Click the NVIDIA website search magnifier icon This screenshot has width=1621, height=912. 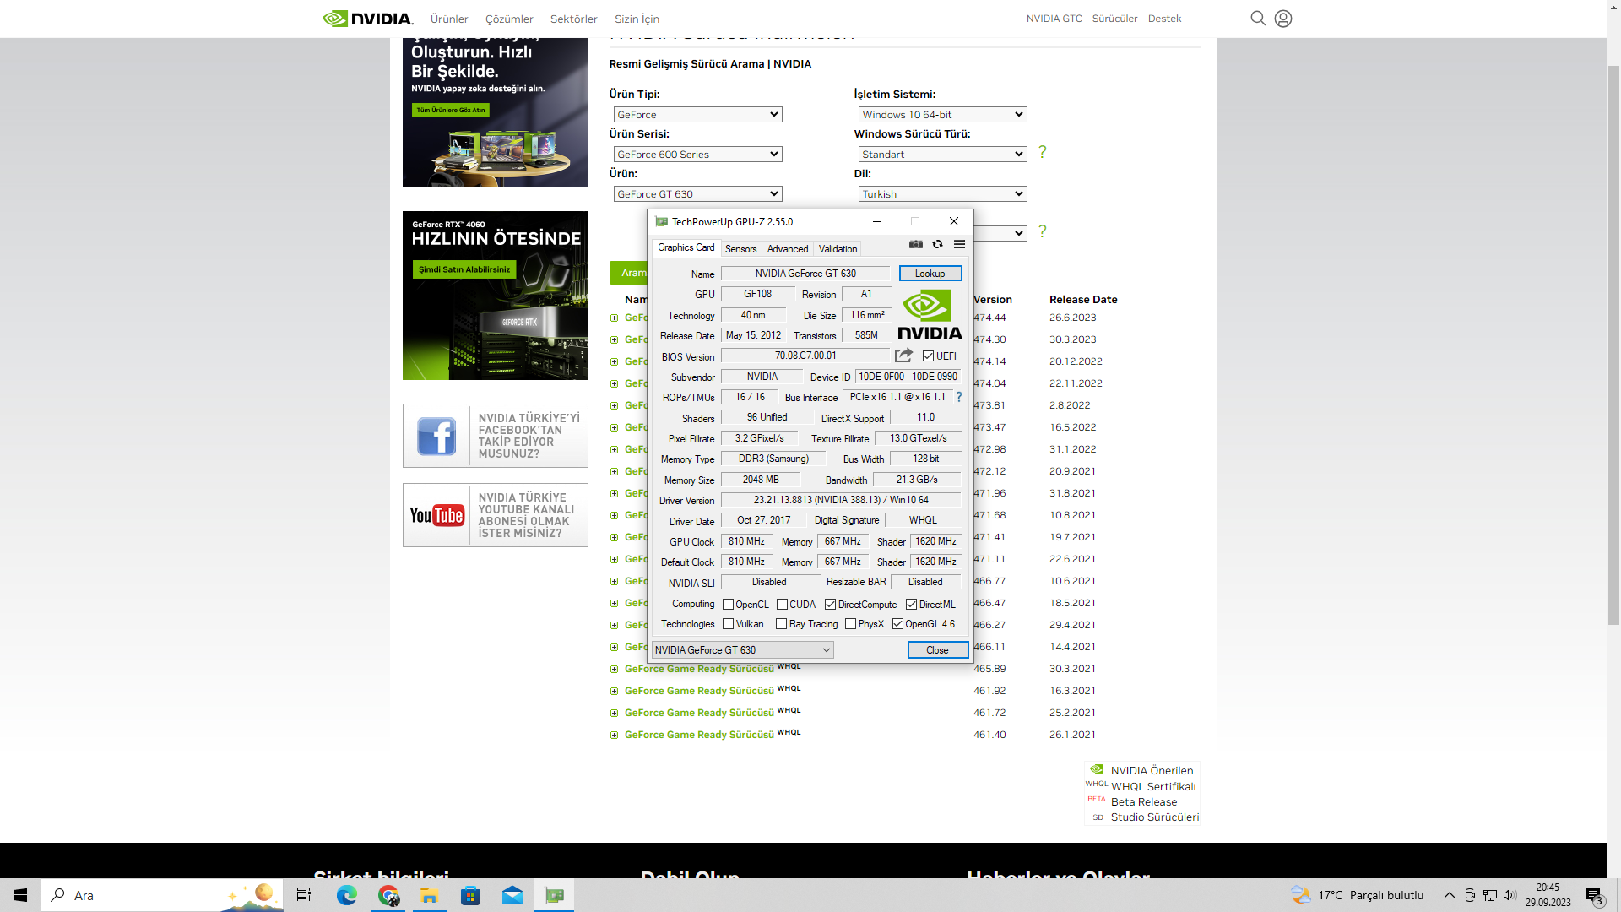point(1257,19)
